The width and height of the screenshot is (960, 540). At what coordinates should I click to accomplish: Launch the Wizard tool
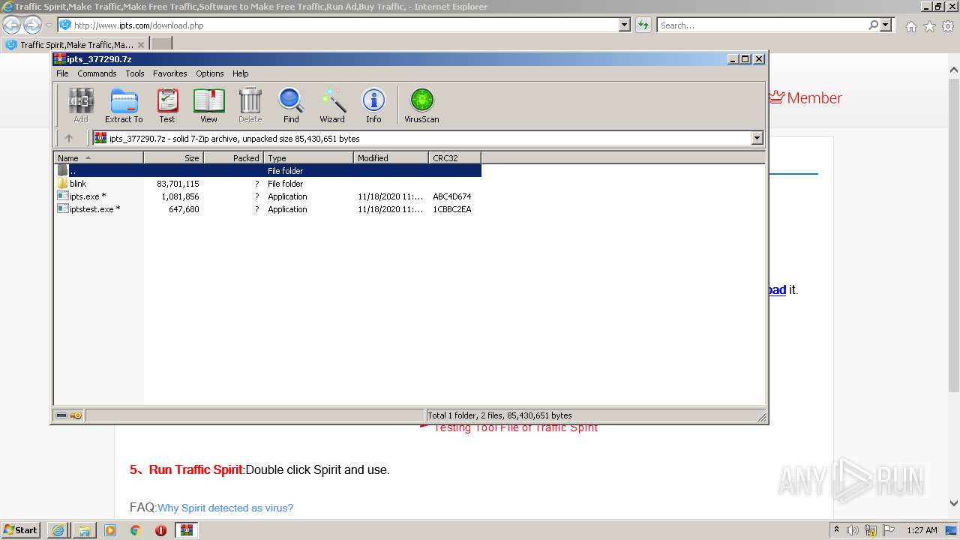(332, 105)
